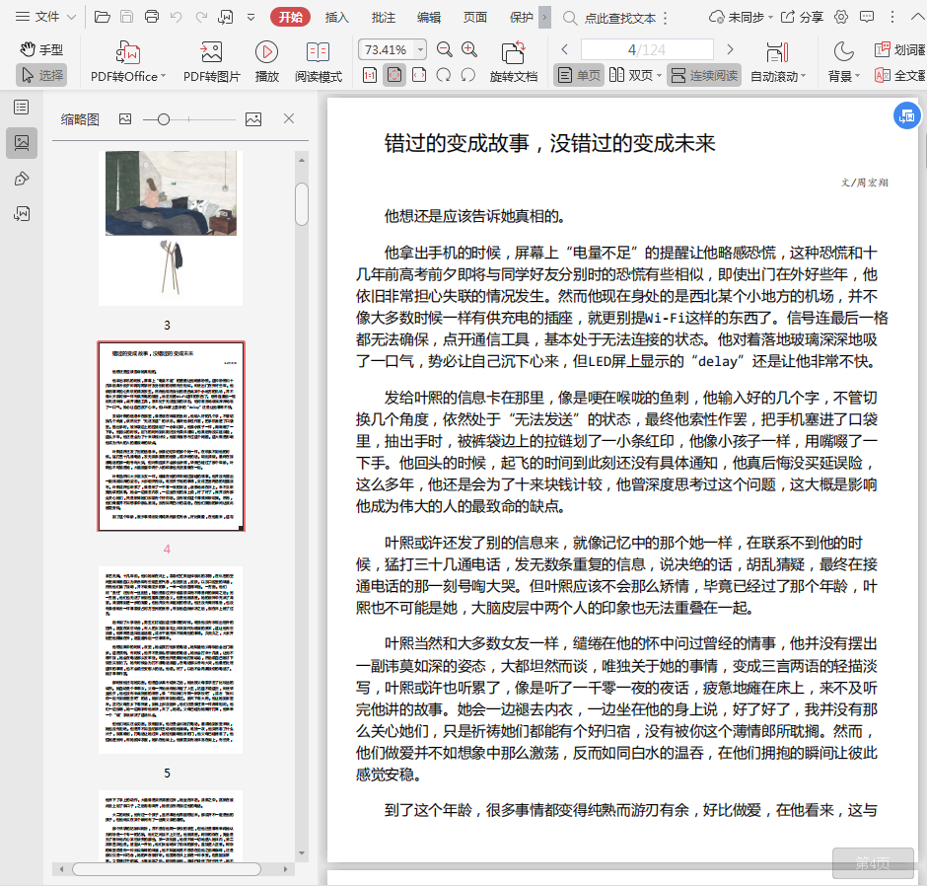Open the 双页 double page dropdown
Screen dimensions: 927x886
tap(635, 75)
